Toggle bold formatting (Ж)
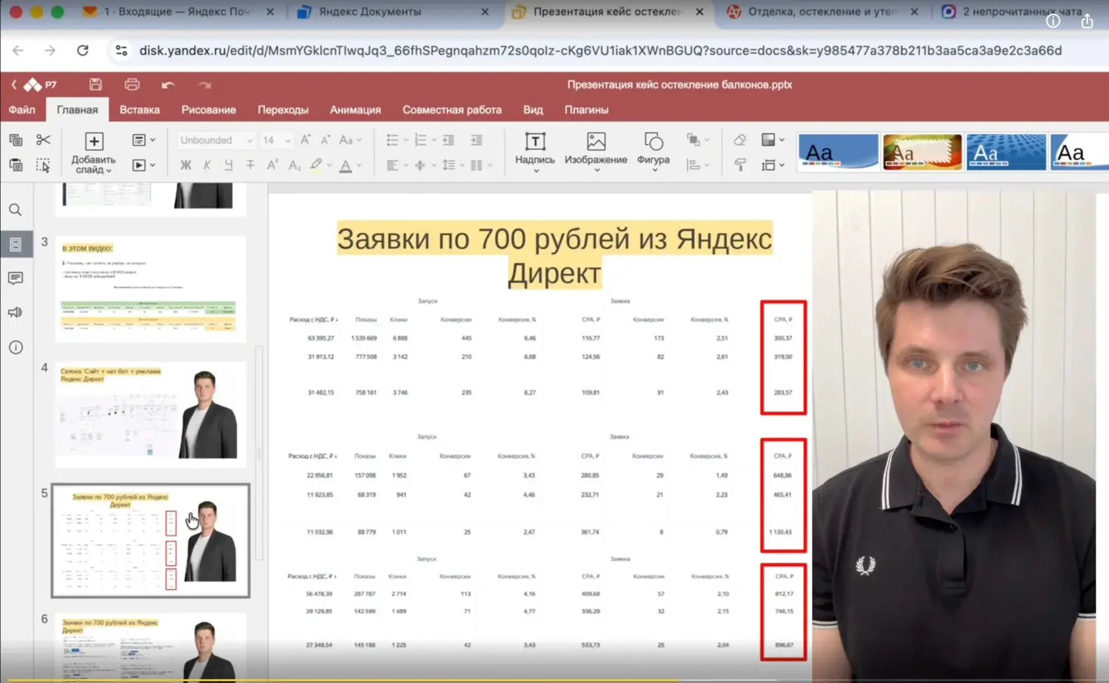This screenshot has height=683, width=1109. click(186, 165)
